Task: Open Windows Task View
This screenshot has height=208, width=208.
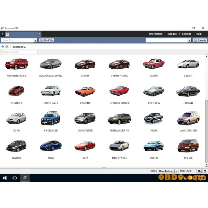Action: click(x=15, y=178)
